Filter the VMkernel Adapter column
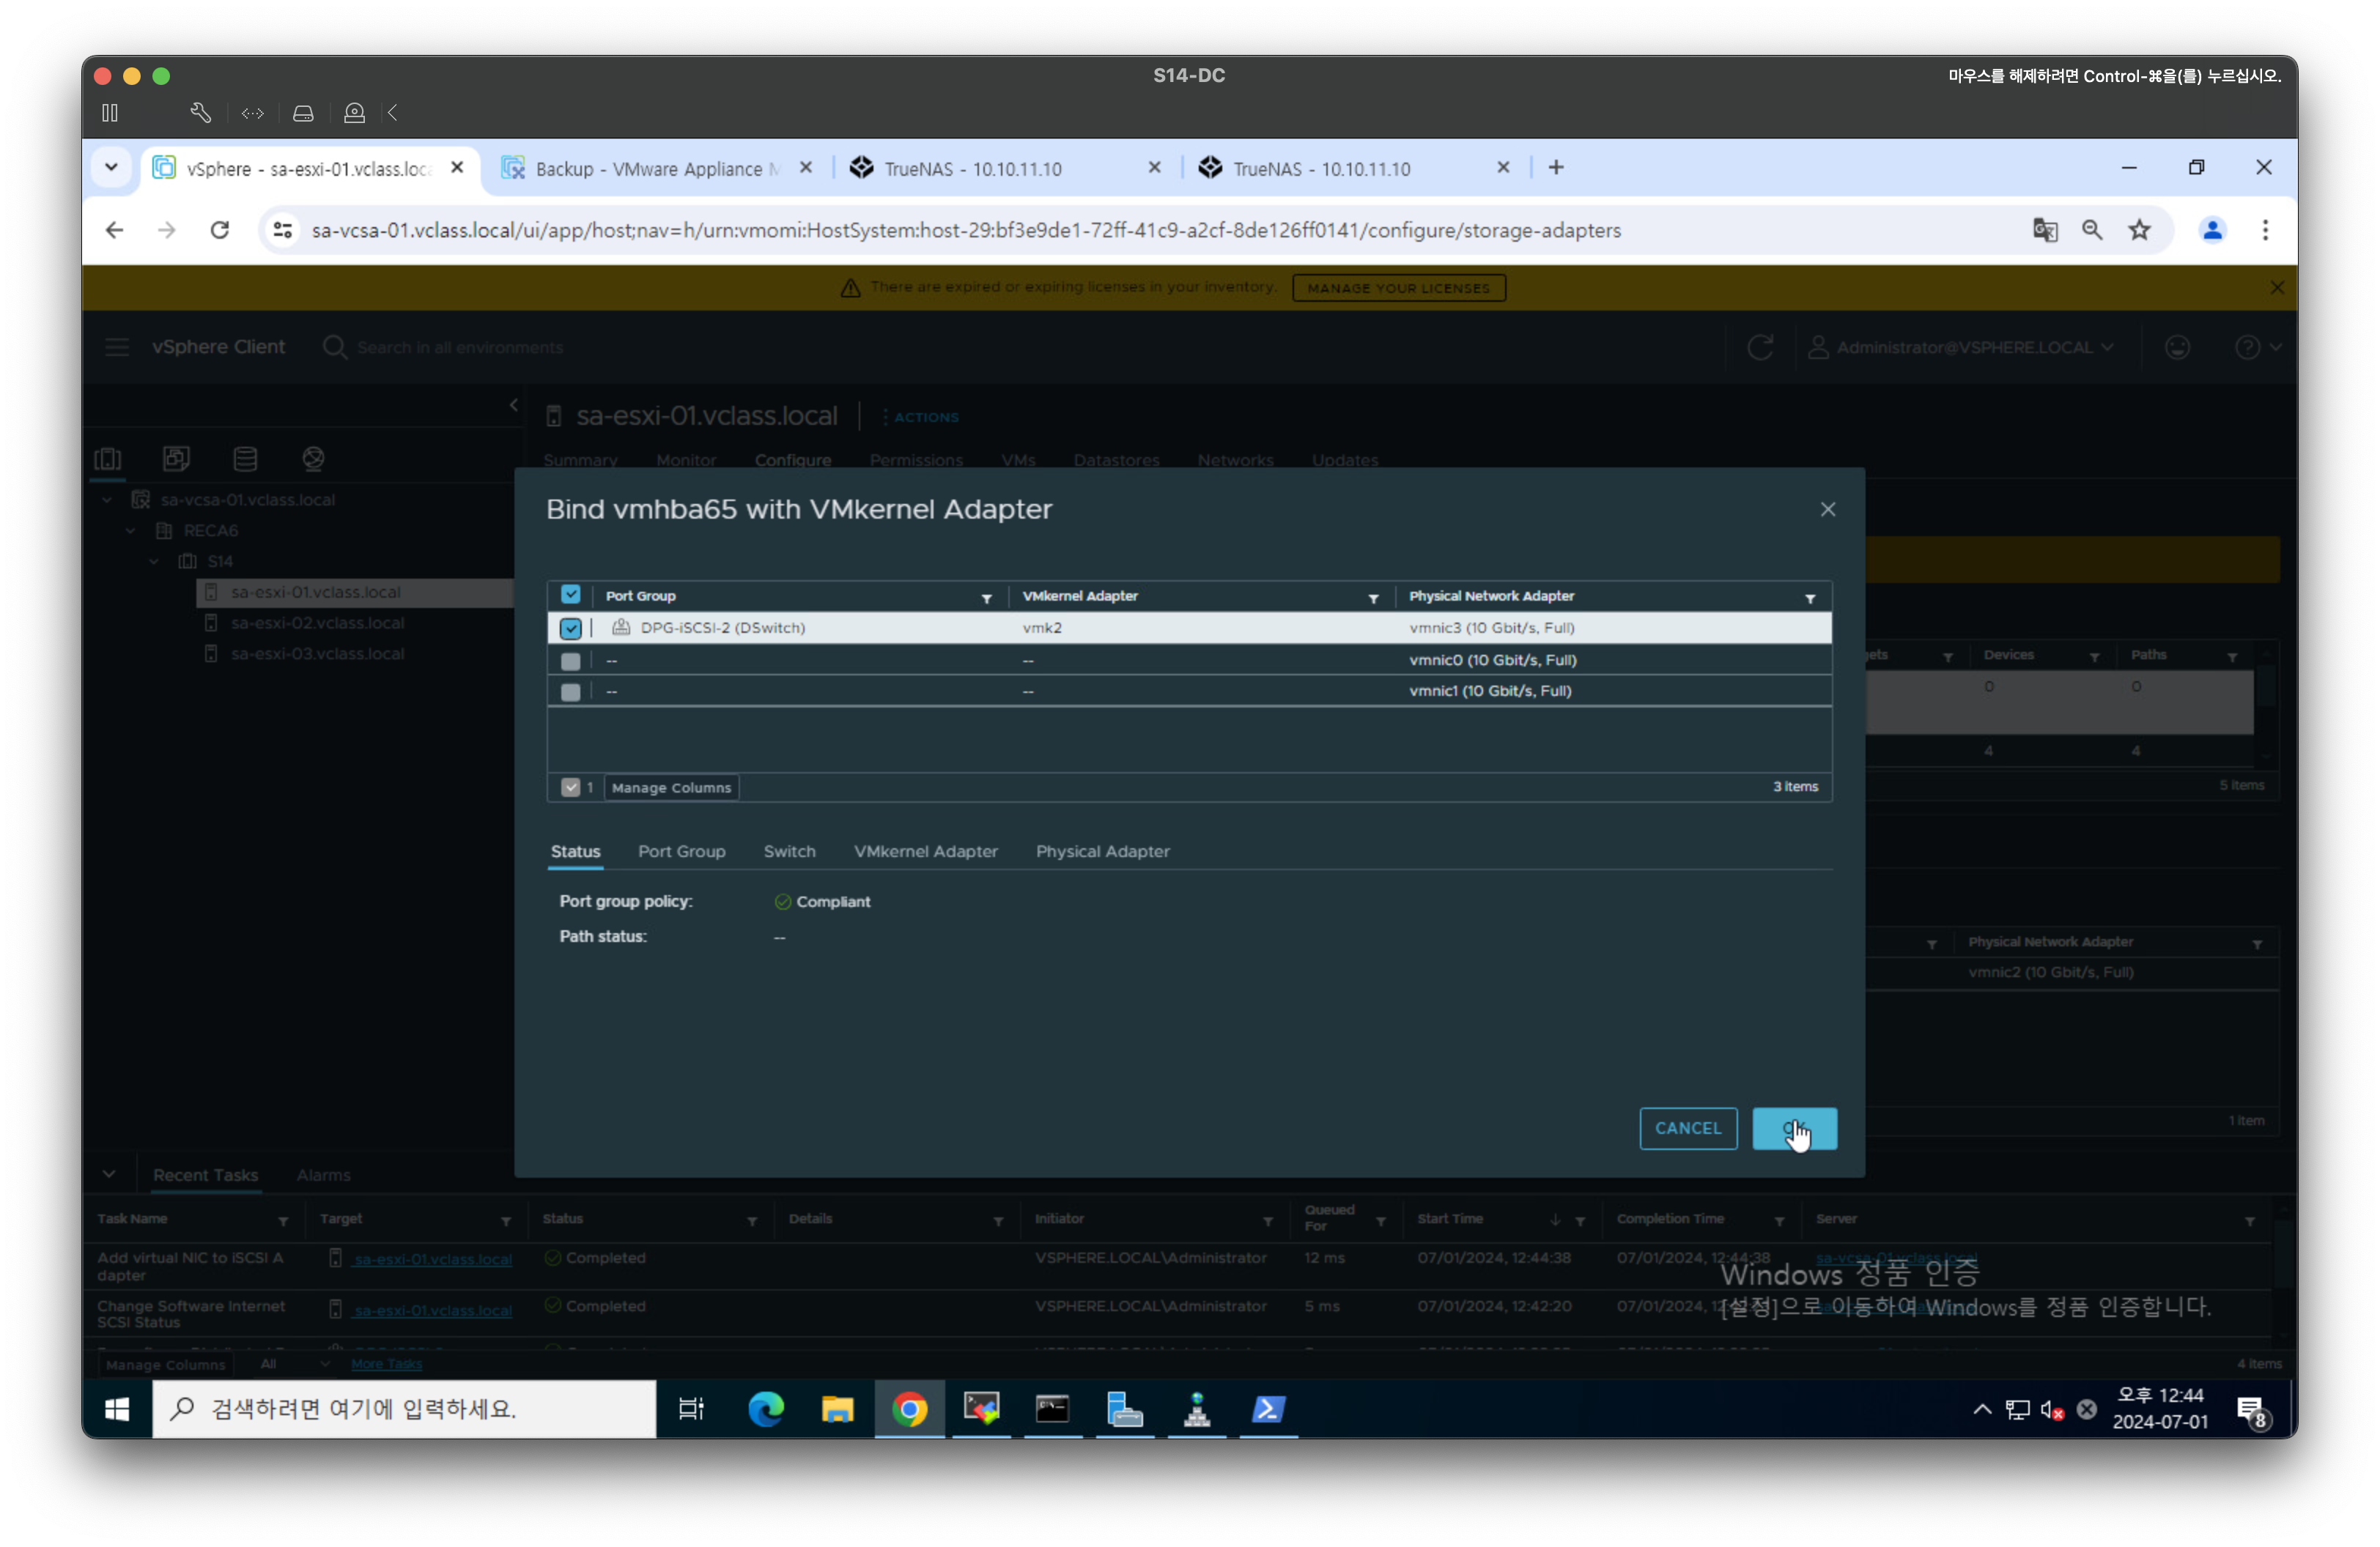2380x1547 pixels. click(1373, 598)
